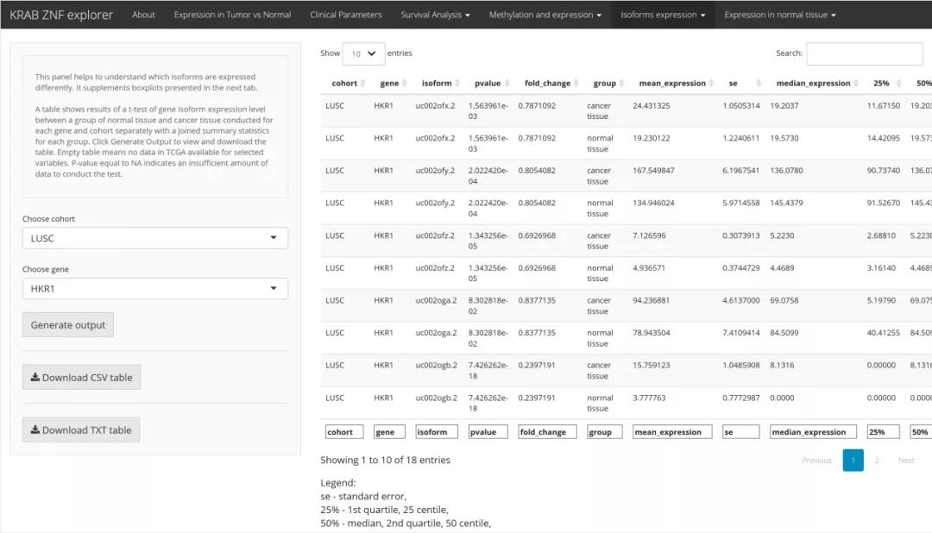Go to Expression in Tumor vs Normal

pyautogui.click(x=232, y=15)
